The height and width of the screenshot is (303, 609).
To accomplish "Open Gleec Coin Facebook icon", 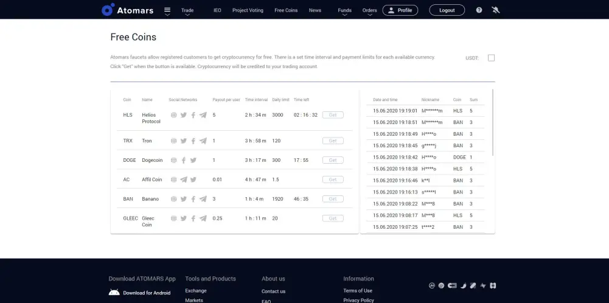I will pyautogui.click(x=193, y=218).
